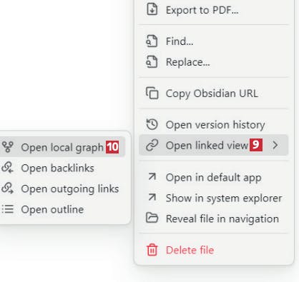Screen dimensions: 299x282
Task: Expand the Open linked view submenu chevron
Action: [275, 145]
